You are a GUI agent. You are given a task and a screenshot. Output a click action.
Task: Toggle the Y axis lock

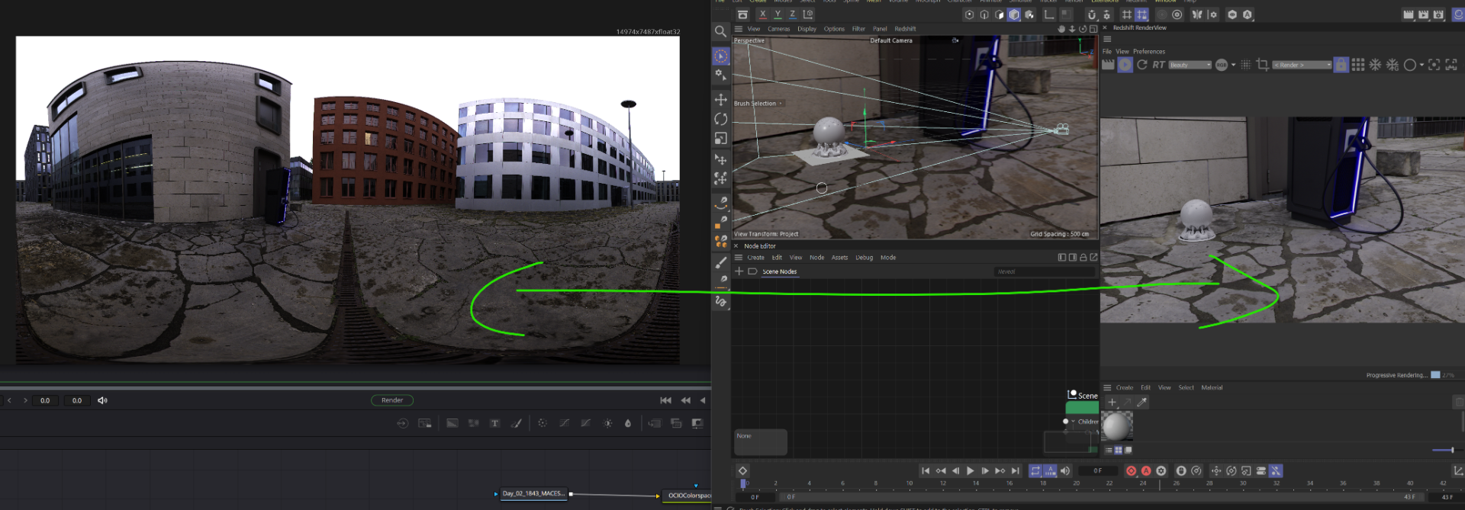pyautogui.click(x=778, y=14)
